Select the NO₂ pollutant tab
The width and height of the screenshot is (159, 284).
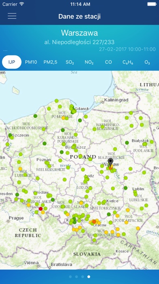click(89, 62)
